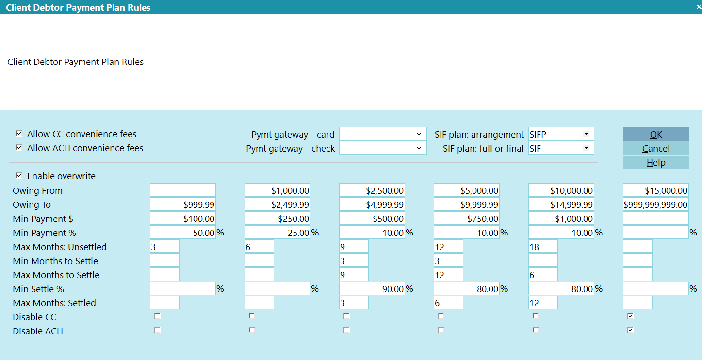Open the Pymt gateway - check dropdown
Viewport: 702px width, 360px height.
418,148
